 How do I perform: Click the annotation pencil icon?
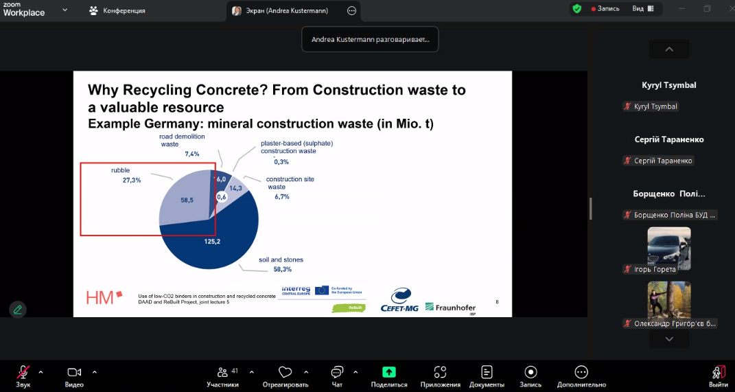pyautogui.click(x=18, y=310)
